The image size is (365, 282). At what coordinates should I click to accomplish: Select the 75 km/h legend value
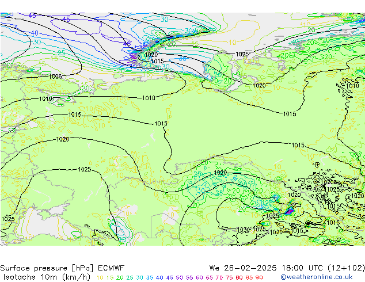pyautogui.click(x=229, y=277)
